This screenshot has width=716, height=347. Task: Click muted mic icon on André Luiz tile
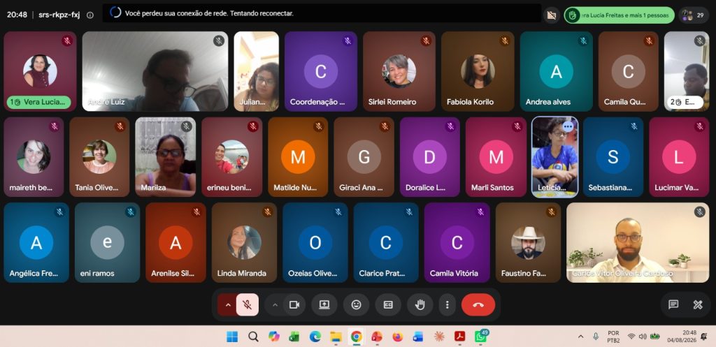pos(219,41)
